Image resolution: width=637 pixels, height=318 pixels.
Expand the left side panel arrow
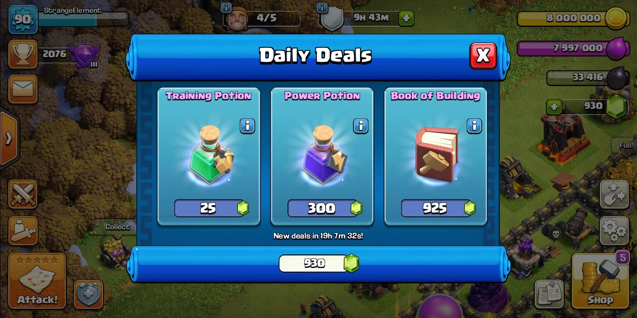[8, 139]
